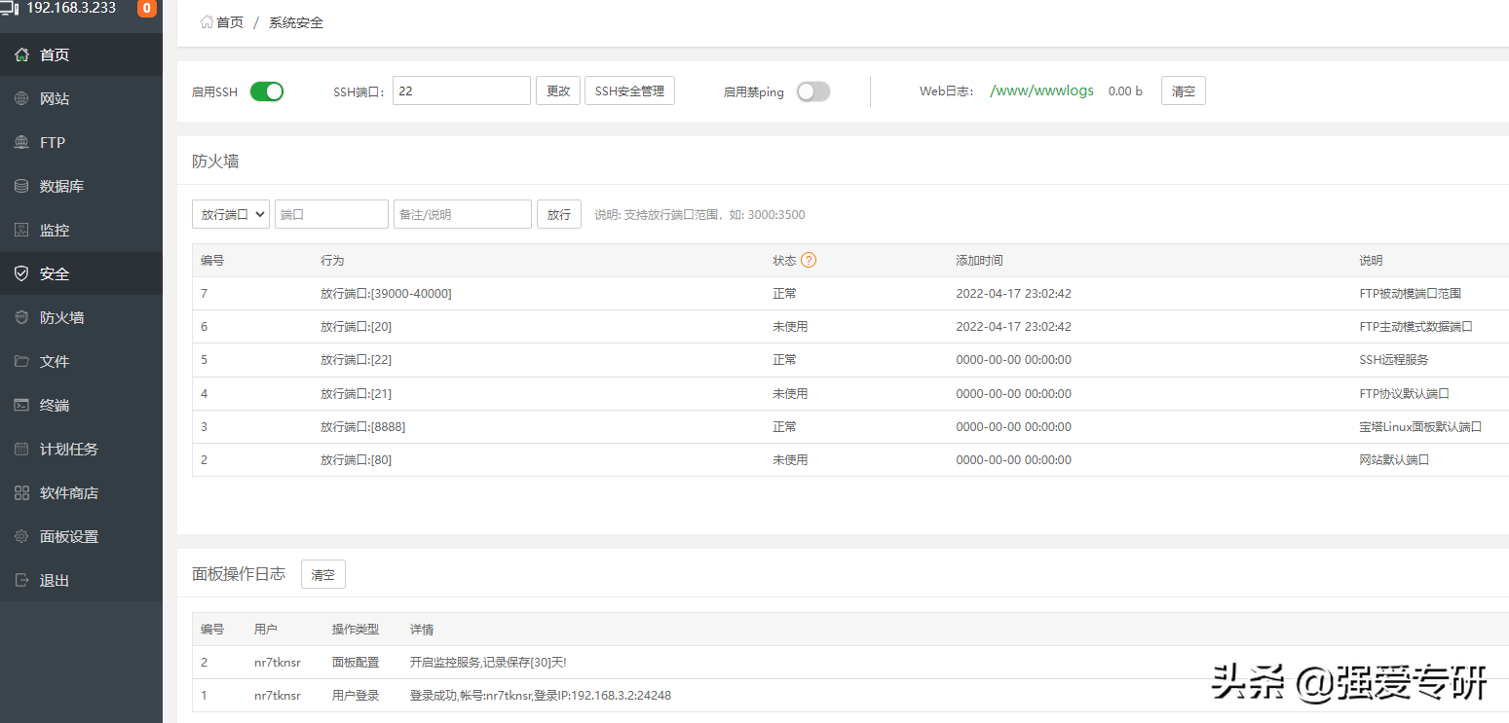Select 放行端口:[22] row text
The image size is (1509, 723).
(x=356, y=359)
